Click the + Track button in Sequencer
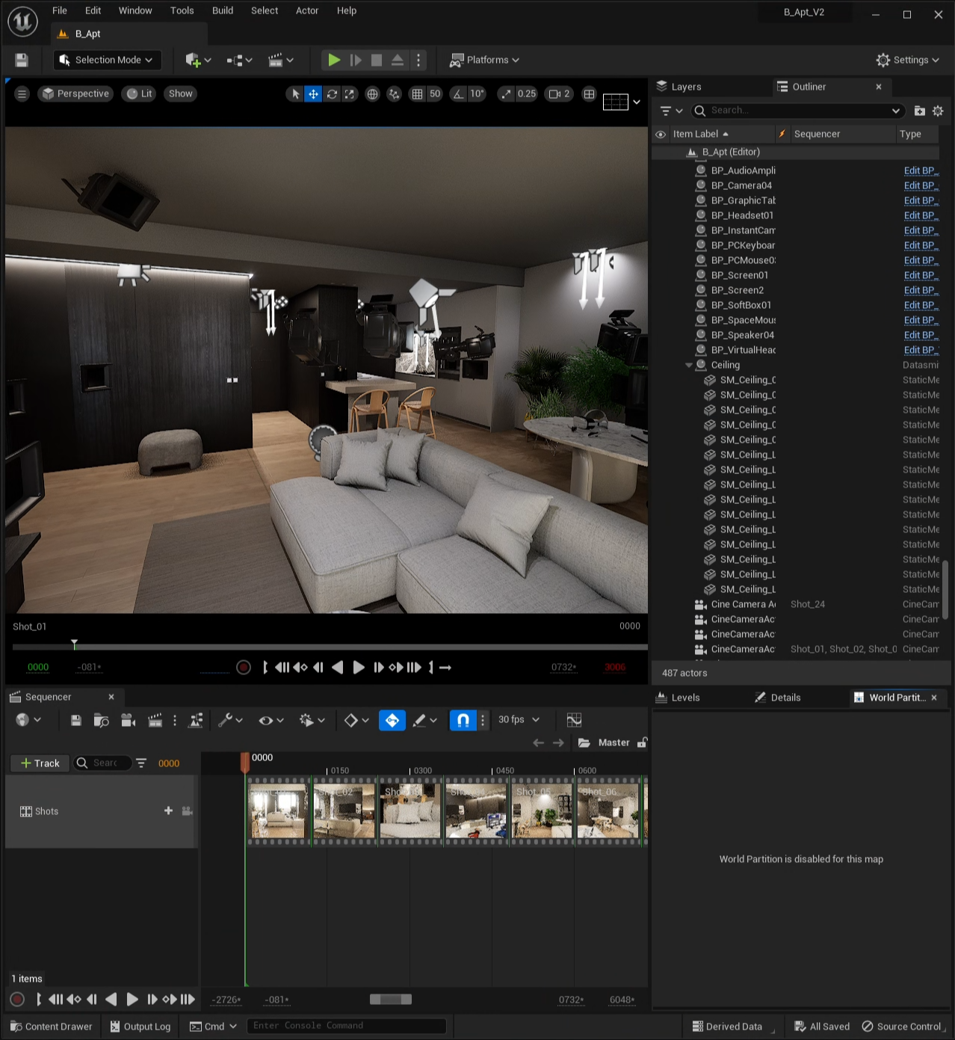This screenshot has height=1040, width=955. click(40, 763)
